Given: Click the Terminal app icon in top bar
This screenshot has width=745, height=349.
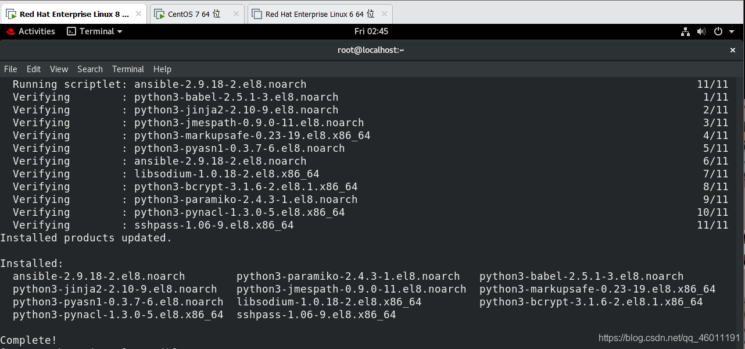Looking at the screenshot, I should click(x=71, y=31).
